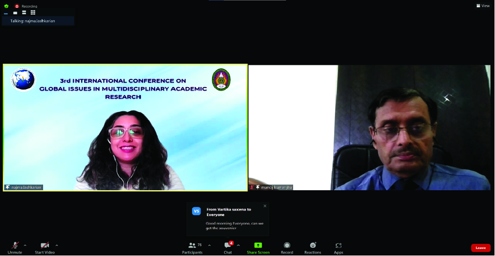Click the green Share Screen button

coord(258,247)
